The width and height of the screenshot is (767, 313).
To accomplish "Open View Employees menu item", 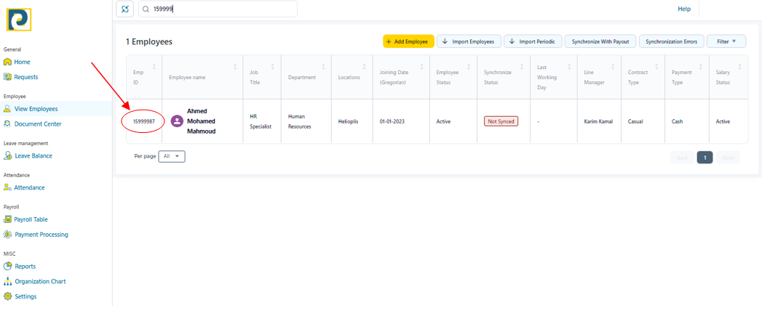I will (x=36, y=109).
